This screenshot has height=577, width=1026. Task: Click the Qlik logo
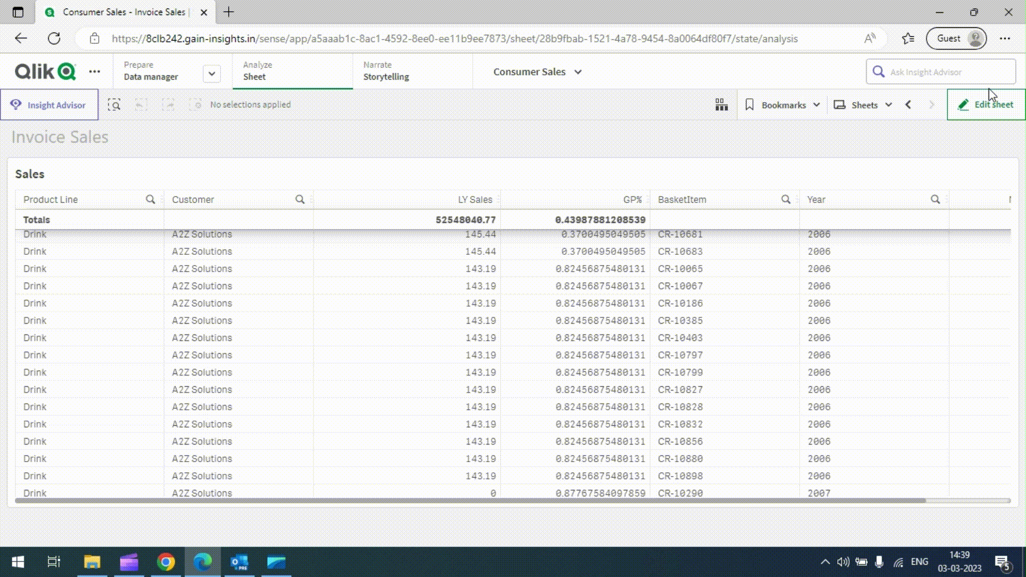click(x=45, y=71)
